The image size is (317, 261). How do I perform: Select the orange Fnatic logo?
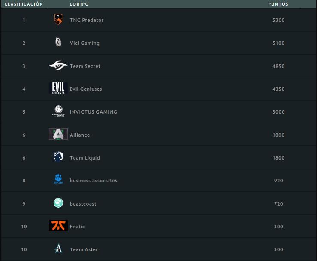58,226
